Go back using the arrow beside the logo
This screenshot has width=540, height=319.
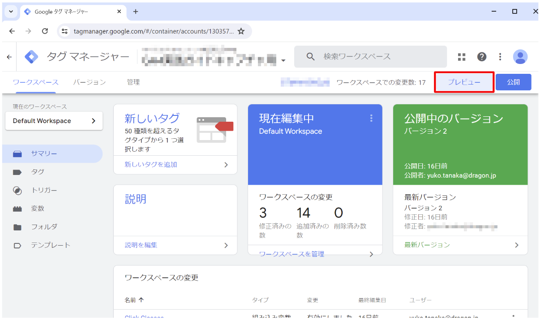pyautogui.click(x=9, y=57)
